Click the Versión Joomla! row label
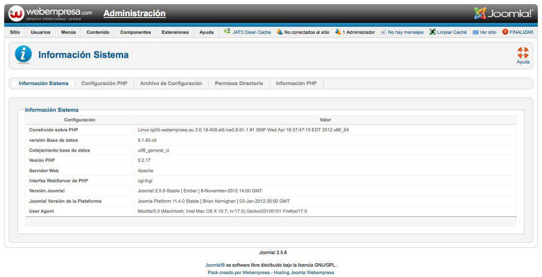The image size is (542, 277). 47,191
